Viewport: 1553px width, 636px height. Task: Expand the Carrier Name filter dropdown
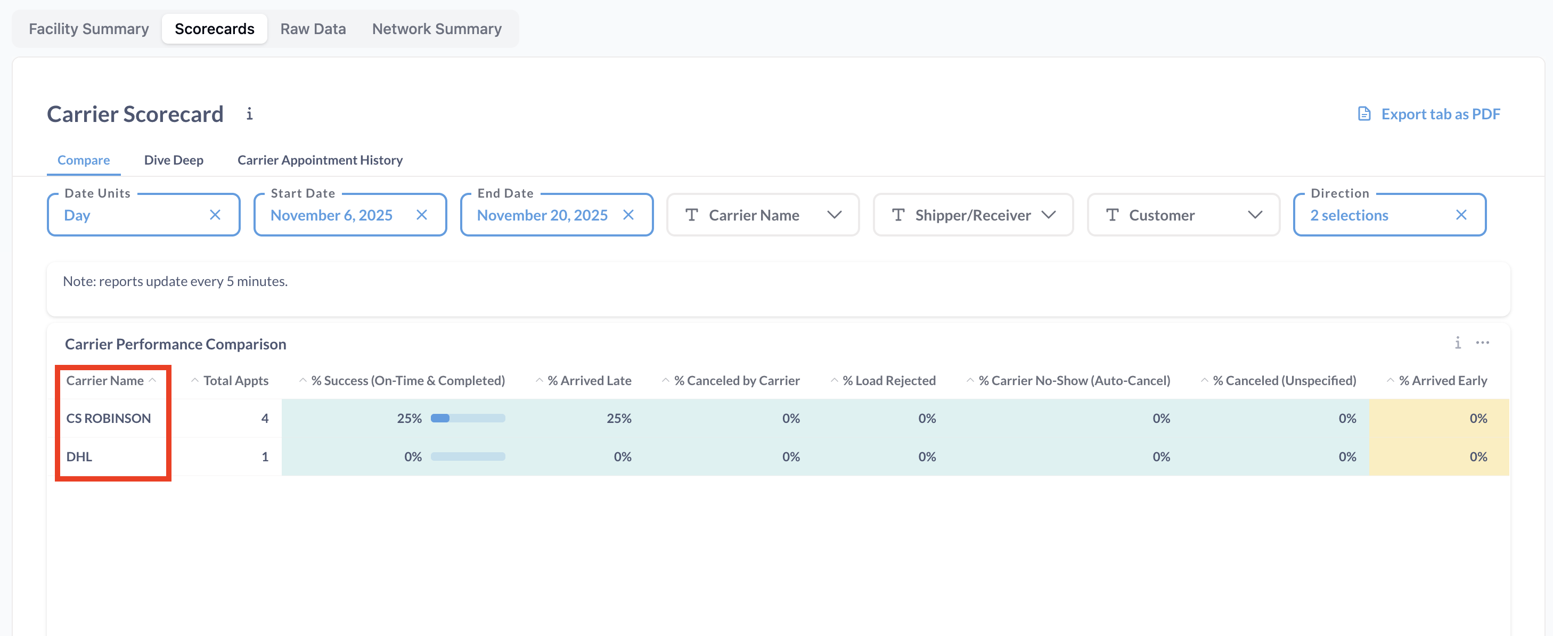pyautogui.click(x=835, y=215)
